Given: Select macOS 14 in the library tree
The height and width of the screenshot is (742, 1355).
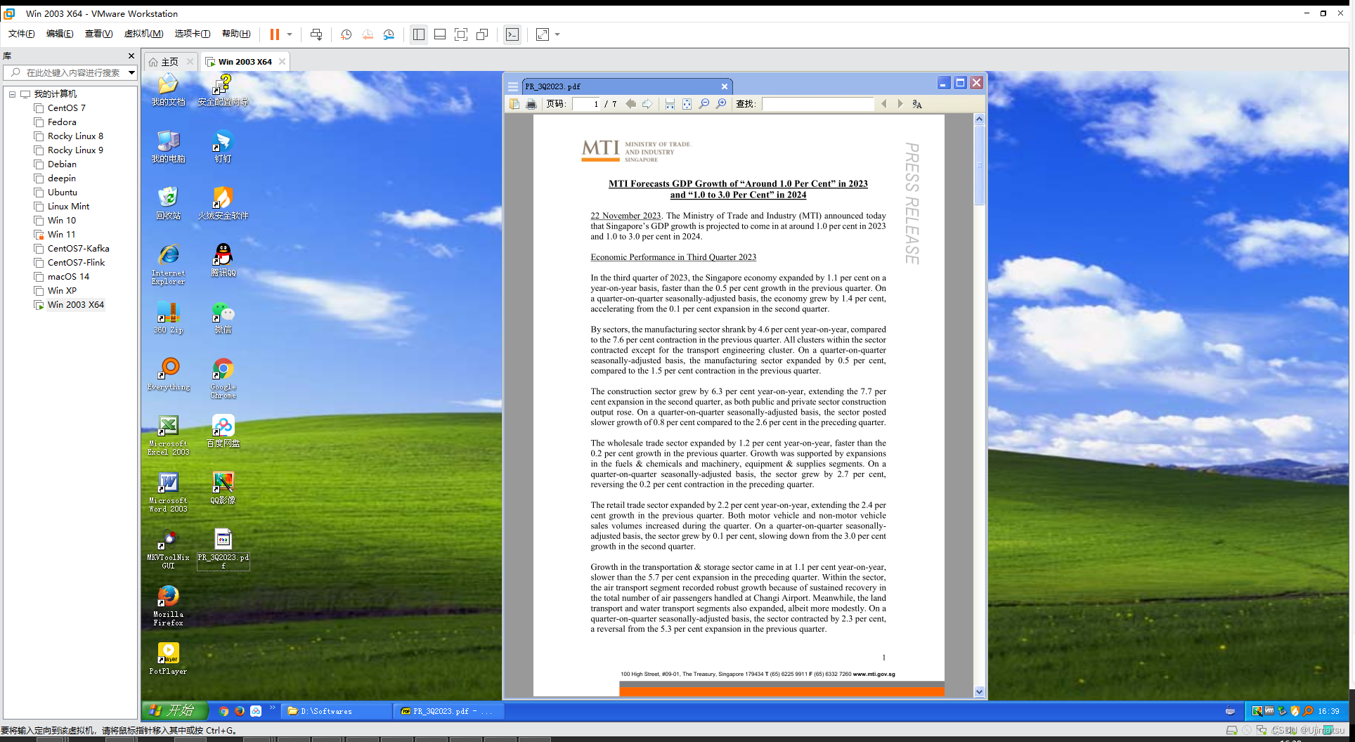Looking at the screenshot, I should pos(68,276).
